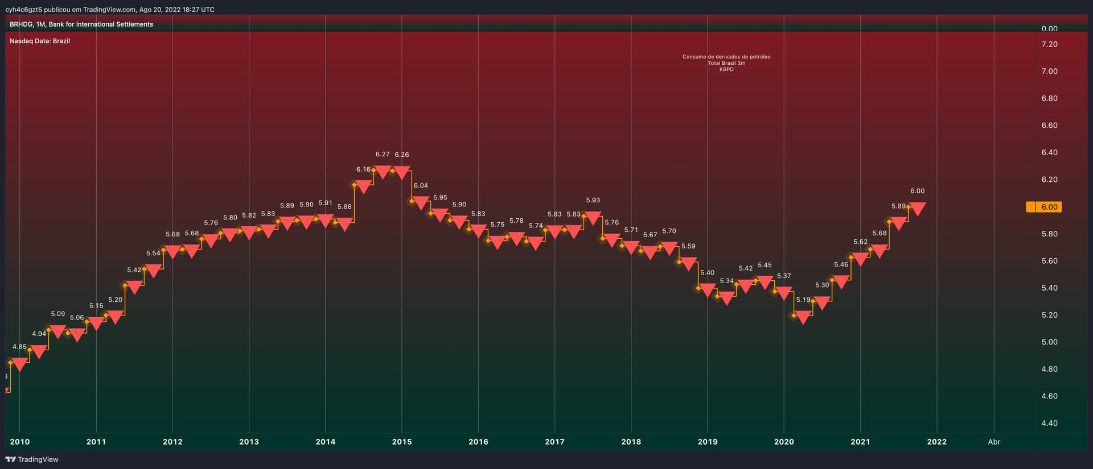Select the triangle marker under the 5.09 value
This screenshot has height=469, width=1093.
[57, 331]
